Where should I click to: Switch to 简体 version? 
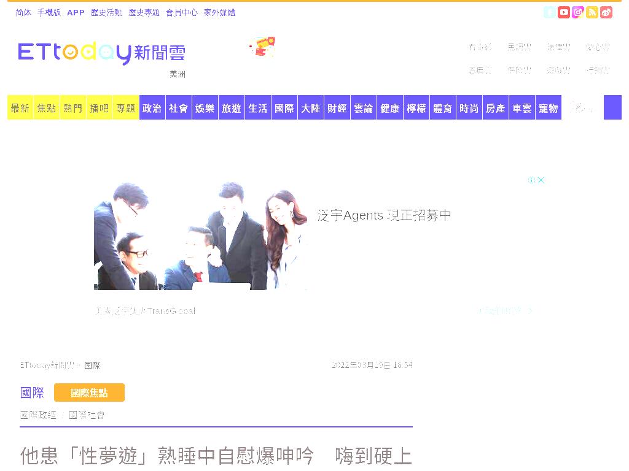pyautogui.click(x=23, y=13)
